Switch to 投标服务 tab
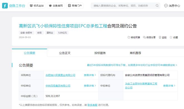184x109 pixels. (x=100, y=53)
